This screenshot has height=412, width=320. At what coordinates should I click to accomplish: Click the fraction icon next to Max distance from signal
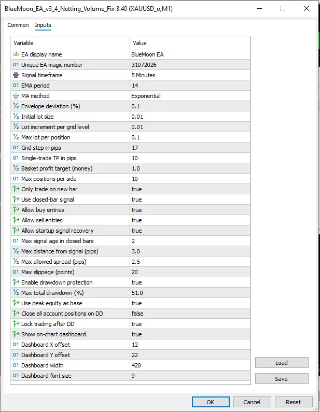16,251
